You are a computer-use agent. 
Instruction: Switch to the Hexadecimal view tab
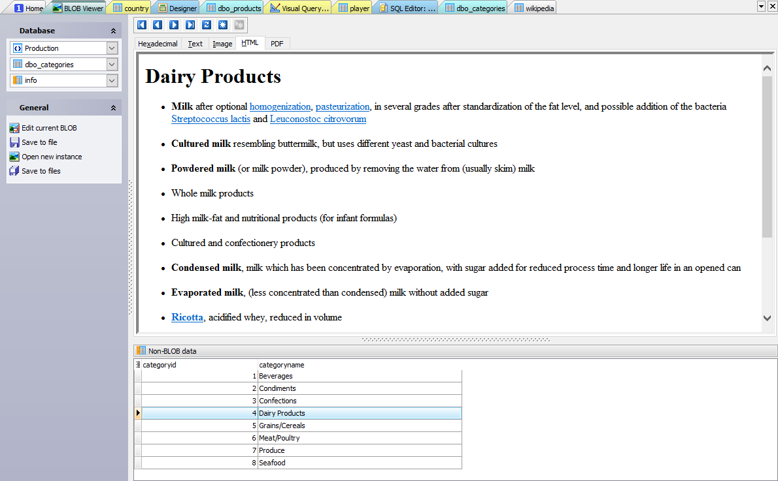(x=158, y=44)
